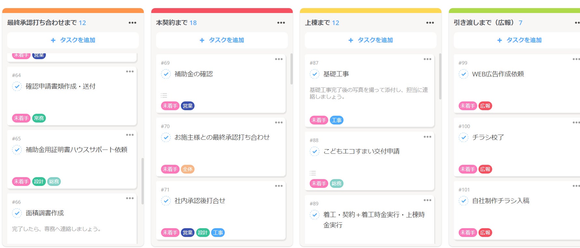Screen dimensions: 580x248
Task: Click the 本契約まで column scrollbar
Action: pyautogui.click(x=291, y=69)
